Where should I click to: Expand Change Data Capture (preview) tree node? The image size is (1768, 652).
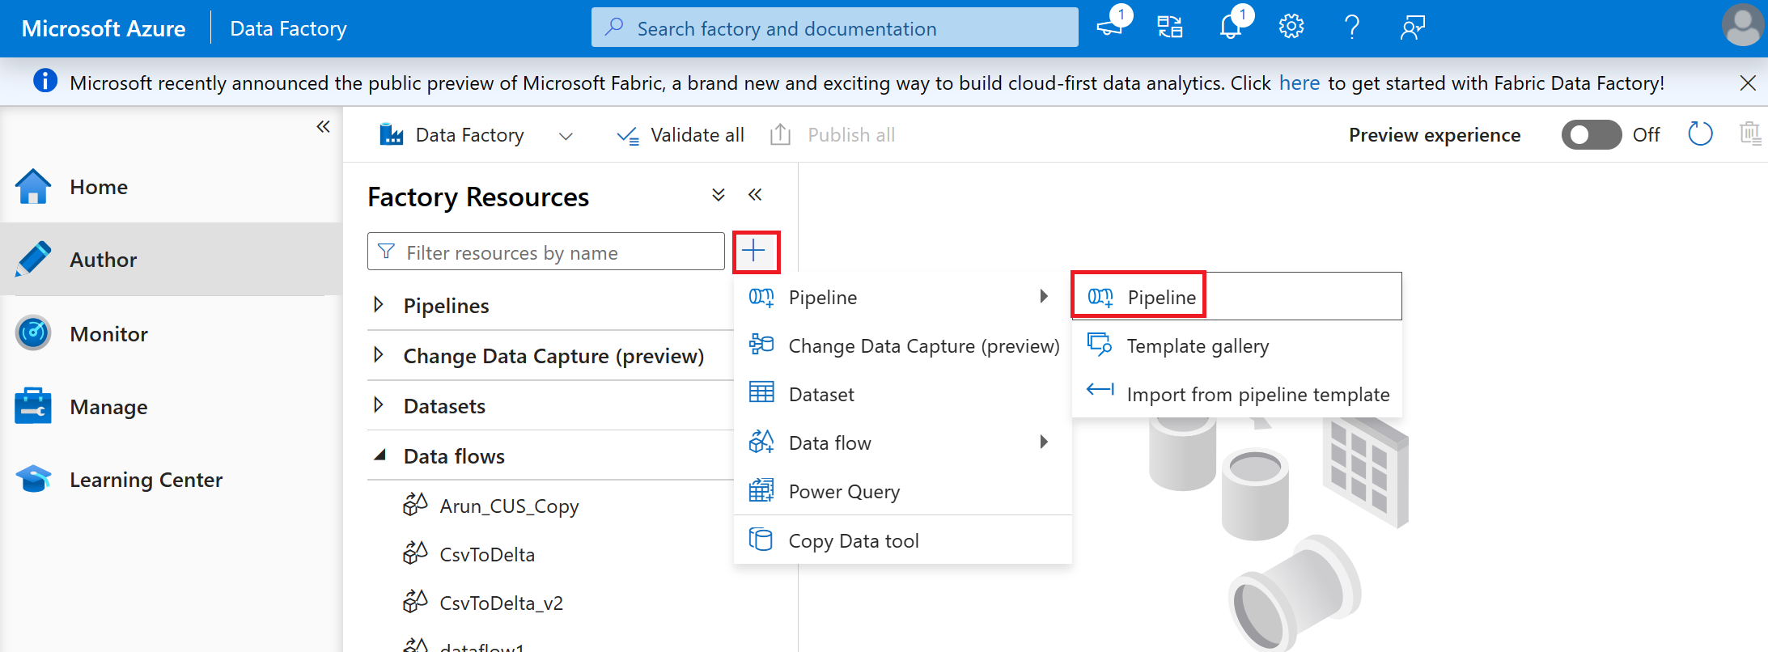click(x=378, y=355)
